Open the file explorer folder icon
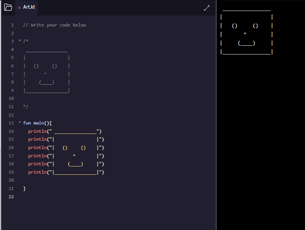This screenshot has height=230, width=305. (x=8, y=8)
